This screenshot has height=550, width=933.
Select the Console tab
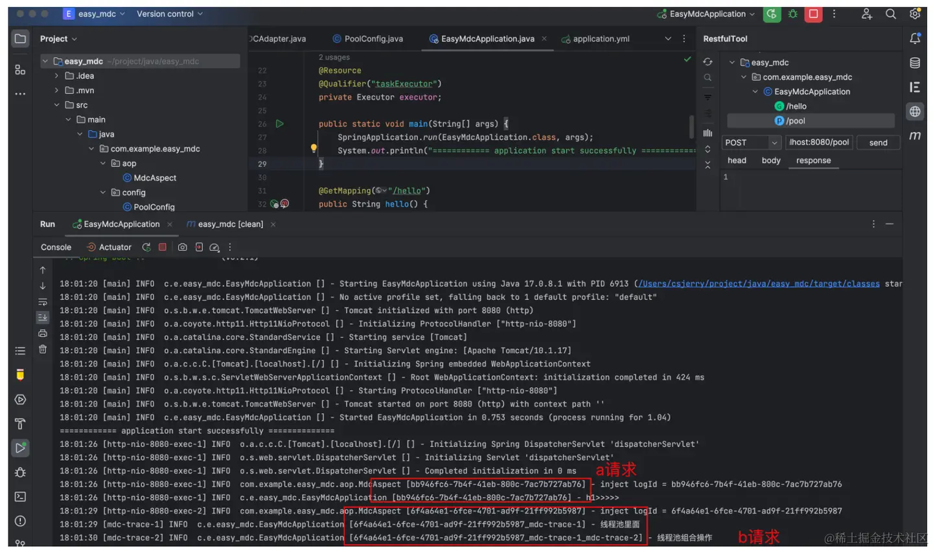(x=56, y=247)
